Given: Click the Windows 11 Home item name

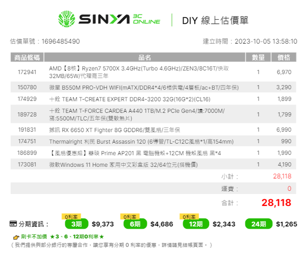Looking at the screenshot, I should click(x=123, y=165).
